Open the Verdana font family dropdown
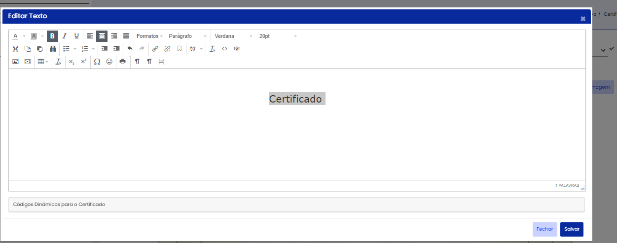Viewport: 617px width, 243px height. point(233,36)
